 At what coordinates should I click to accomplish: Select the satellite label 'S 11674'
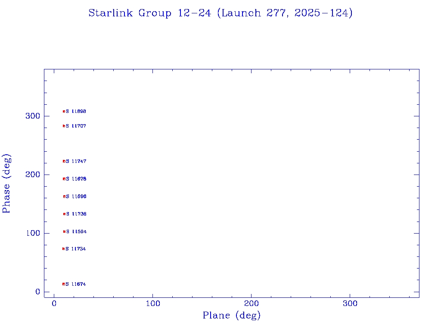pos(76,284)
